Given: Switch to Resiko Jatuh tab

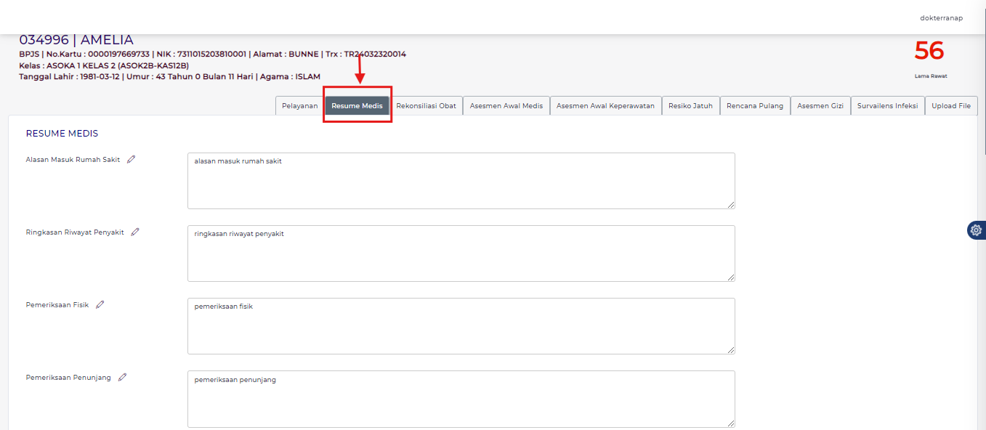Looking at the screenshot, I should click(690, 106).
